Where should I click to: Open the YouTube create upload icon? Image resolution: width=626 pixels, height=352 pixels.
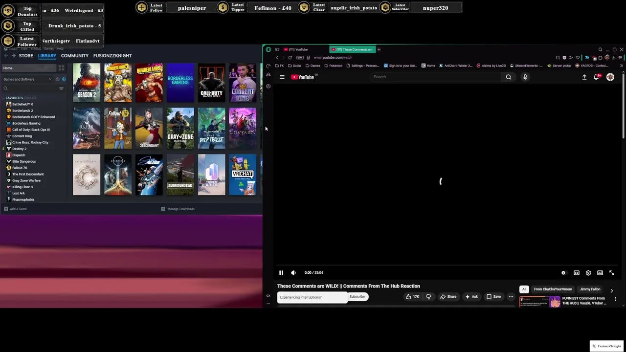tap(584, 77)
